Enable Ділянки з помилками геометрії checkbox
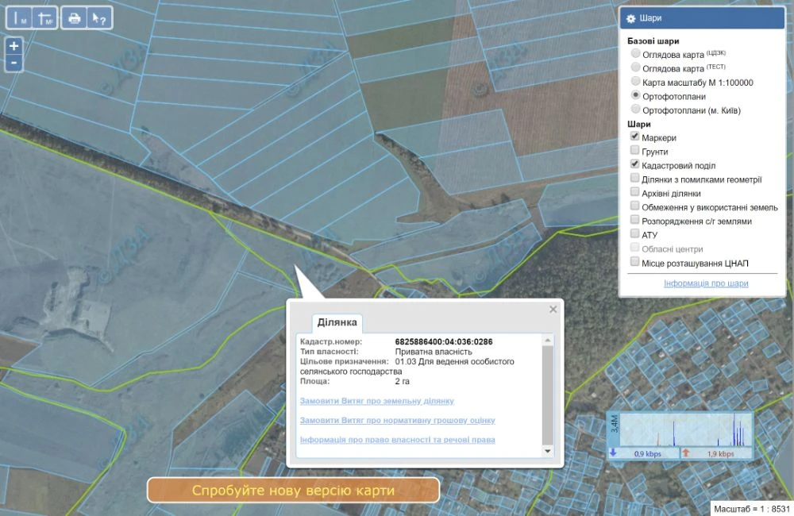The width and height of the screenshot is (794, 516). [x=634, y=178]
